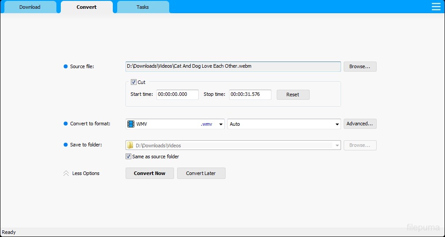The width and height of the screenshot is (445, 237).
Task: Open Advanced format settings
Action: tap(360, 124)
